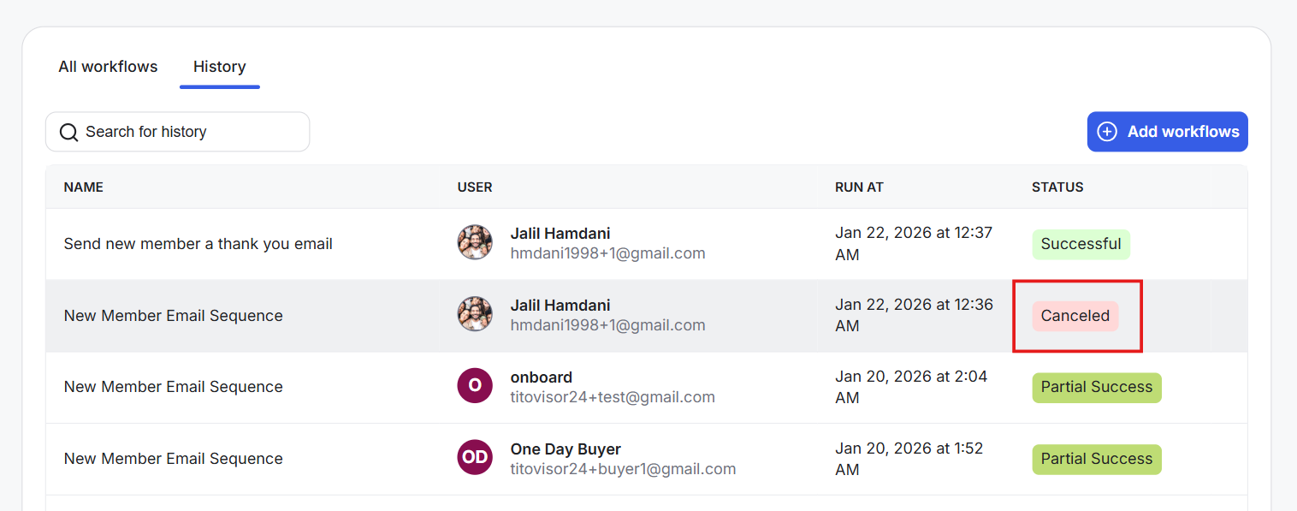
Task: Click the NAME column header
Action: point(83,187)
